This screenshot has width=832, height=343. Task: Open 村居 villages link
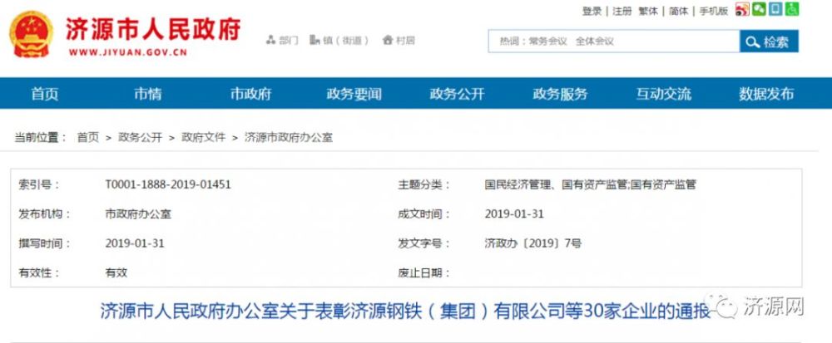click(399, 40)
